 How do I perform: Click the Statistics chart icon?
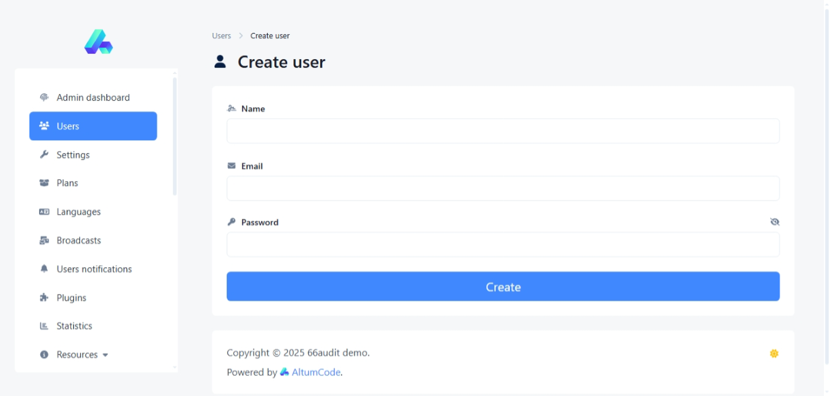pyautogui.click(x=44, y=326)
